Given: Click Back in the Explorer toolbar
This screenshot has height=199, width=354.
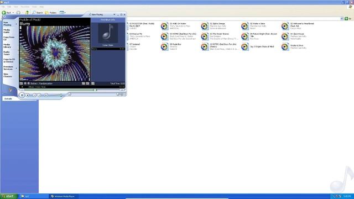Looking at the screenshot, I should (x=7, y=13).
